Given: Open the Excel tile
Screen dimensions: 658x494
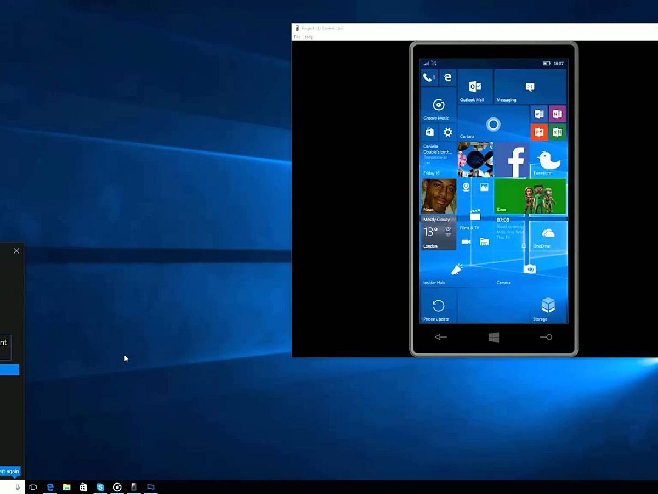Looking at the screenshot, I should (x=557, y=132).
